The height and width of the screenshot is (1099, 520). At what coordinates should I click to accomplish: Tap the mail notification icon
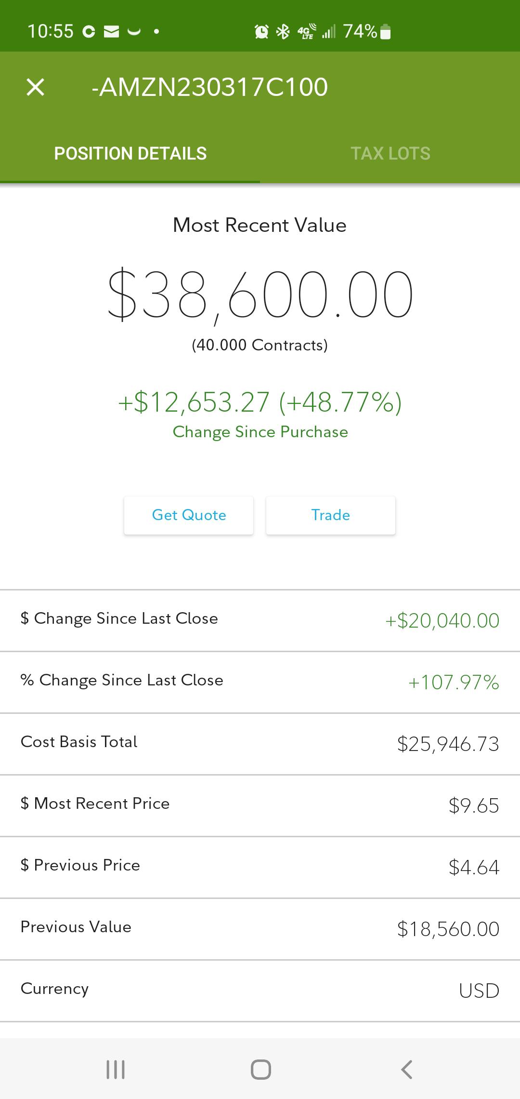pyautogui.click(x=112, y=32)
